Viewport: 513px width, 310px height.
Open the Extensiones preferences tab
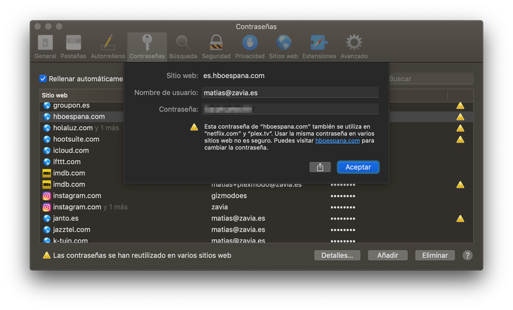pos(319,47)
